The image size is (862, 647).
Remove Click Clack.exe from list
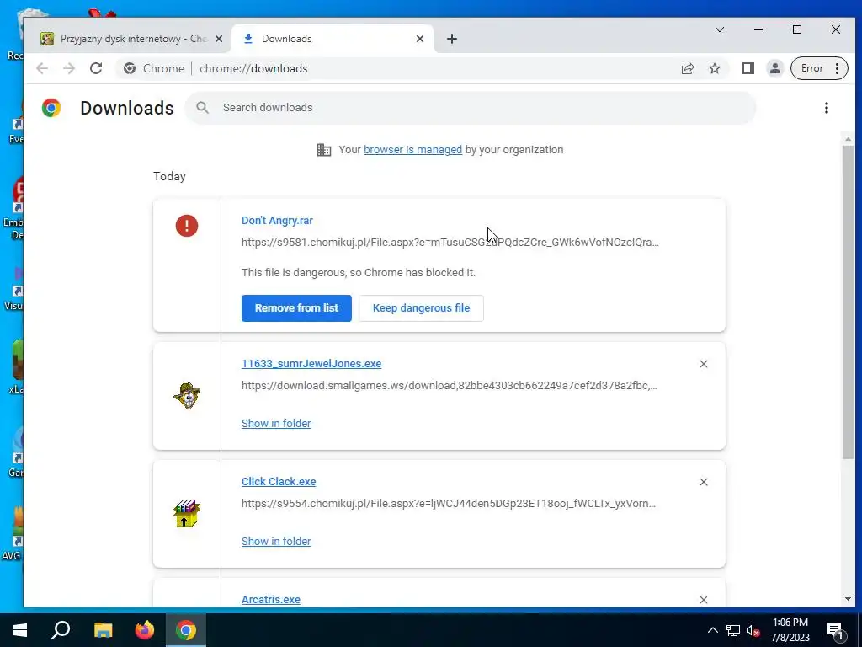(x=703, y=481)
